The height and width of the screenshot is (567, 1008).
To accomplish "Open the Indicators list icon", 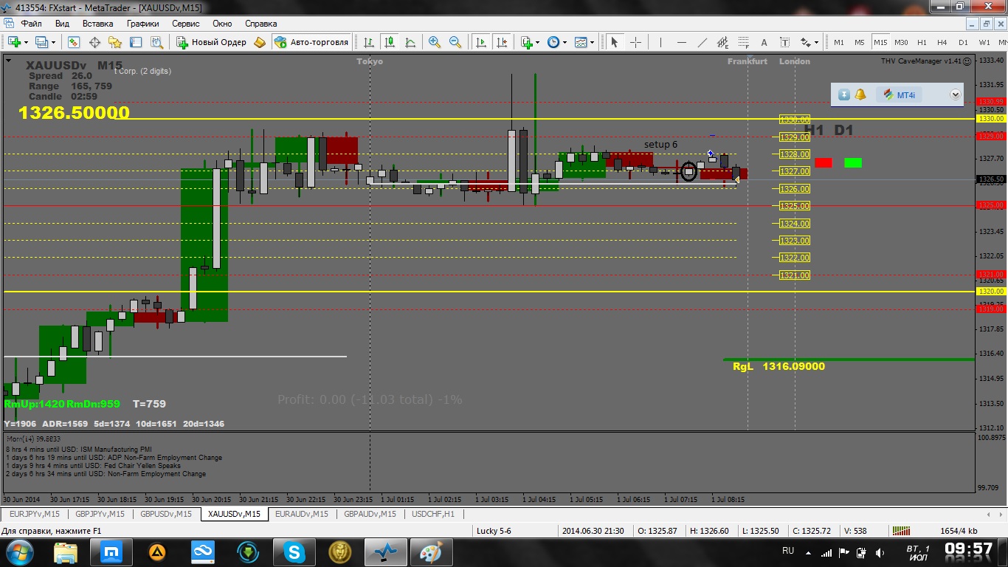I will (x=527, y=42).
